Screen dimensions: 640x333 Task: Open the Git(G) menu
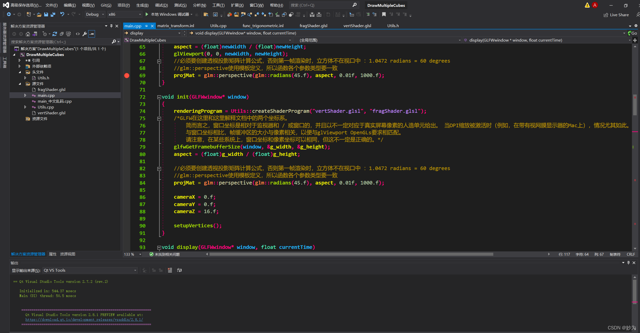[106, 5]
